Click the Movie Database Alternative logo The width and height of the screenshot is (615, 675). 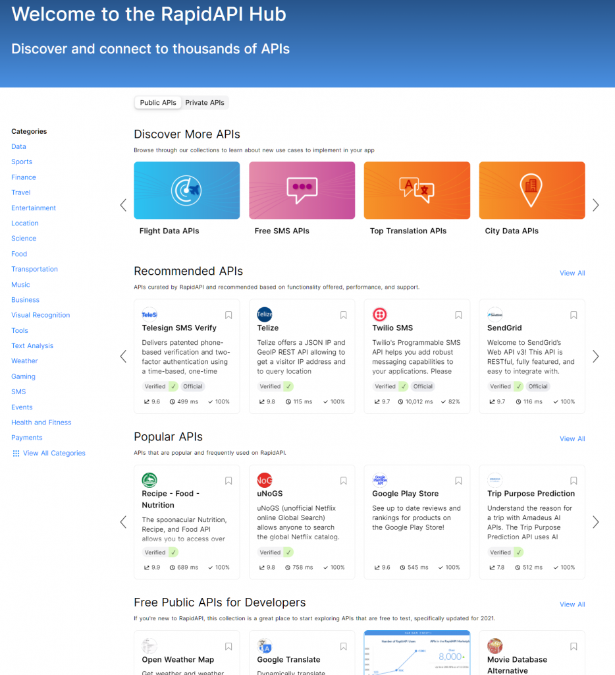click(495, 646)
